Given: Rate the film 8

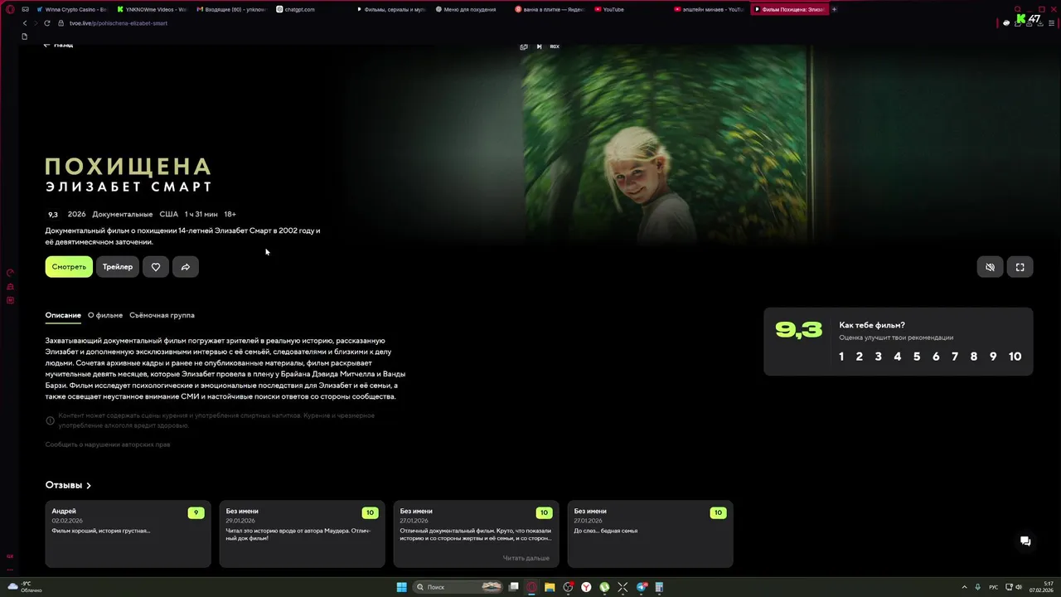Looking at the screenshot, I should coord(974,357).
